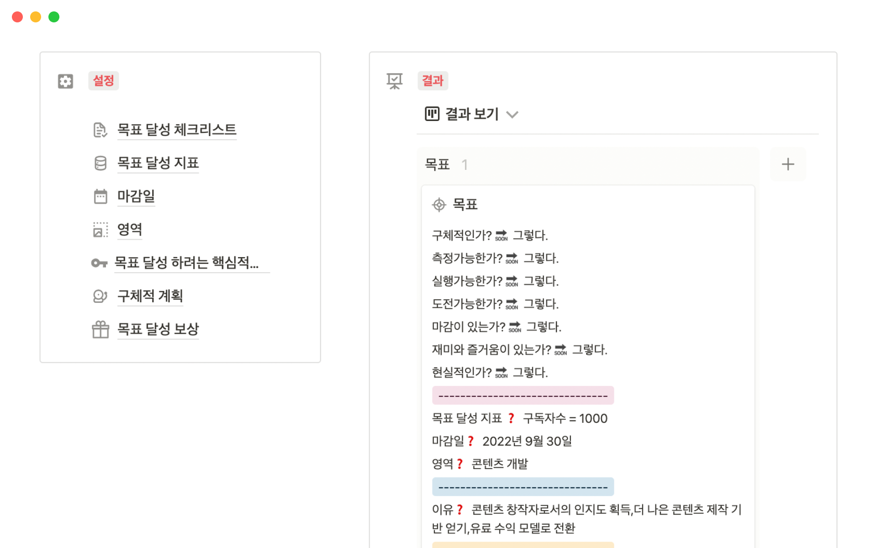Viewport: 877px width, 548px height.
Task: Click the database icon beside 목표 달성 지표
Action: pyautogui.click(x=100, y=163)
